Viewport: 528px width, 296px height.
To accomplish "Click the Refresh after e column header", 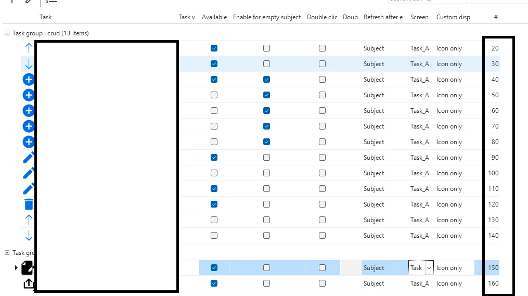I will [383, 17].
